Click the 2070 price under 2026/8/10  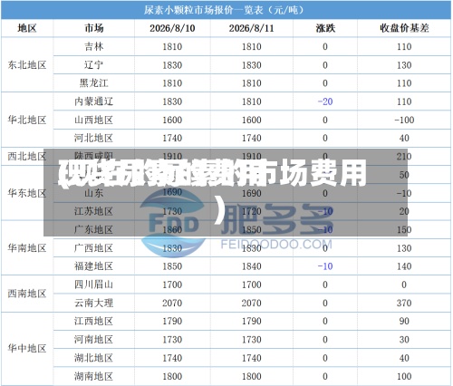click(172, 303)
